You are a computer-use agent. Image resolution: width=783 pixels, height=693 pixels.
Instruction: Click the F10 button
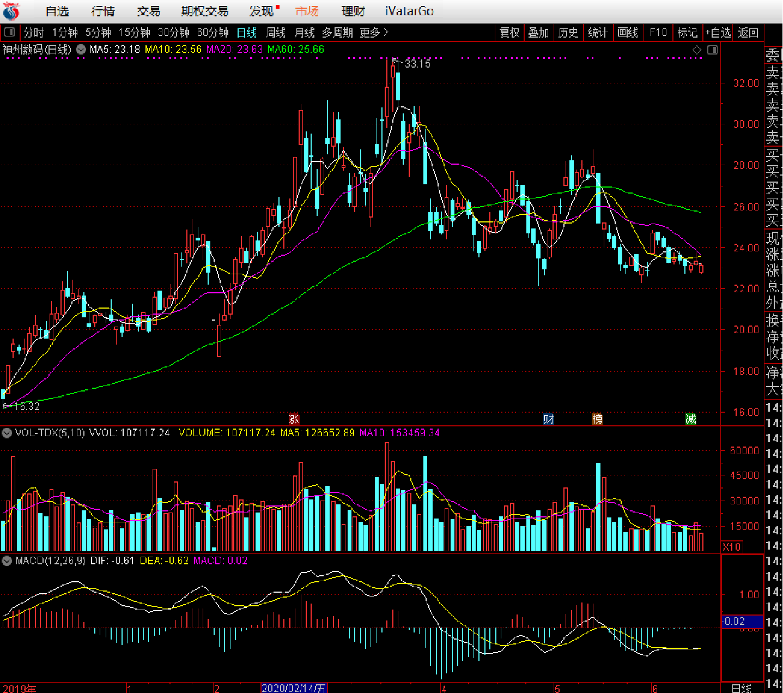pyautogui.click(x=658, y=33)
